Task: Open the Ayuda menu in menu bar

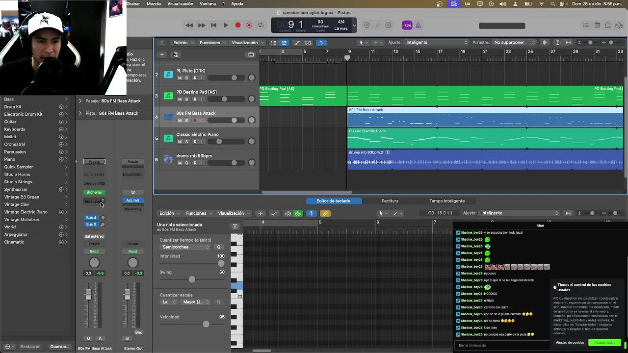Action: click(237, 4)
